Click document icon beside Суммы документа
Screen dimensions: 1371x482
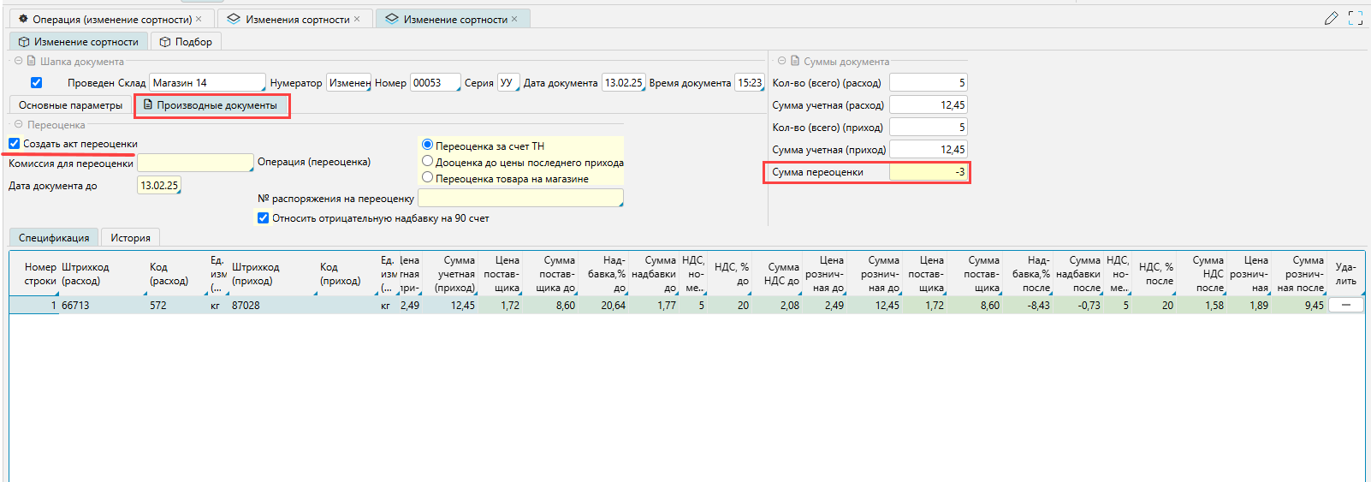click(x=795, y=61)
